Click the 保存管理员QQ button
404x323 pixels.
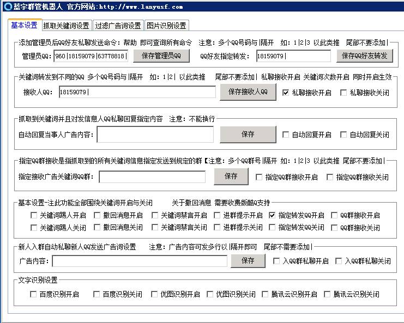click(161, 56)
